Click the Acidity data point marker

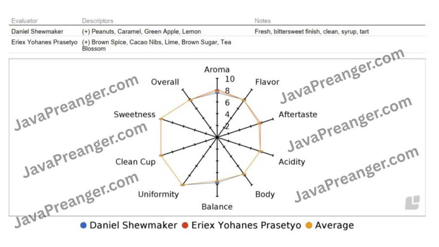click(261, 151)
